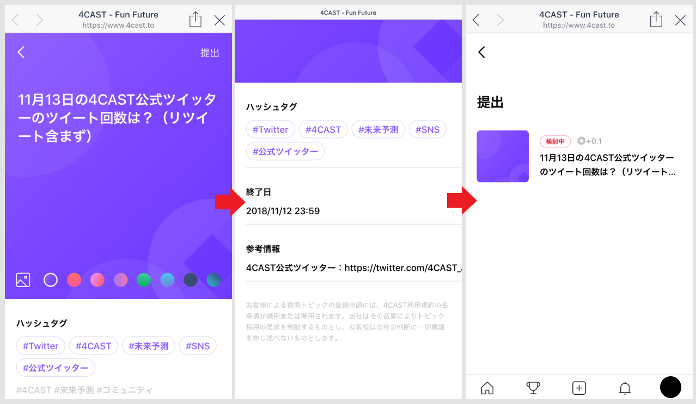
Task: Tap 終了日 label in middle screen
Action: 259,192
